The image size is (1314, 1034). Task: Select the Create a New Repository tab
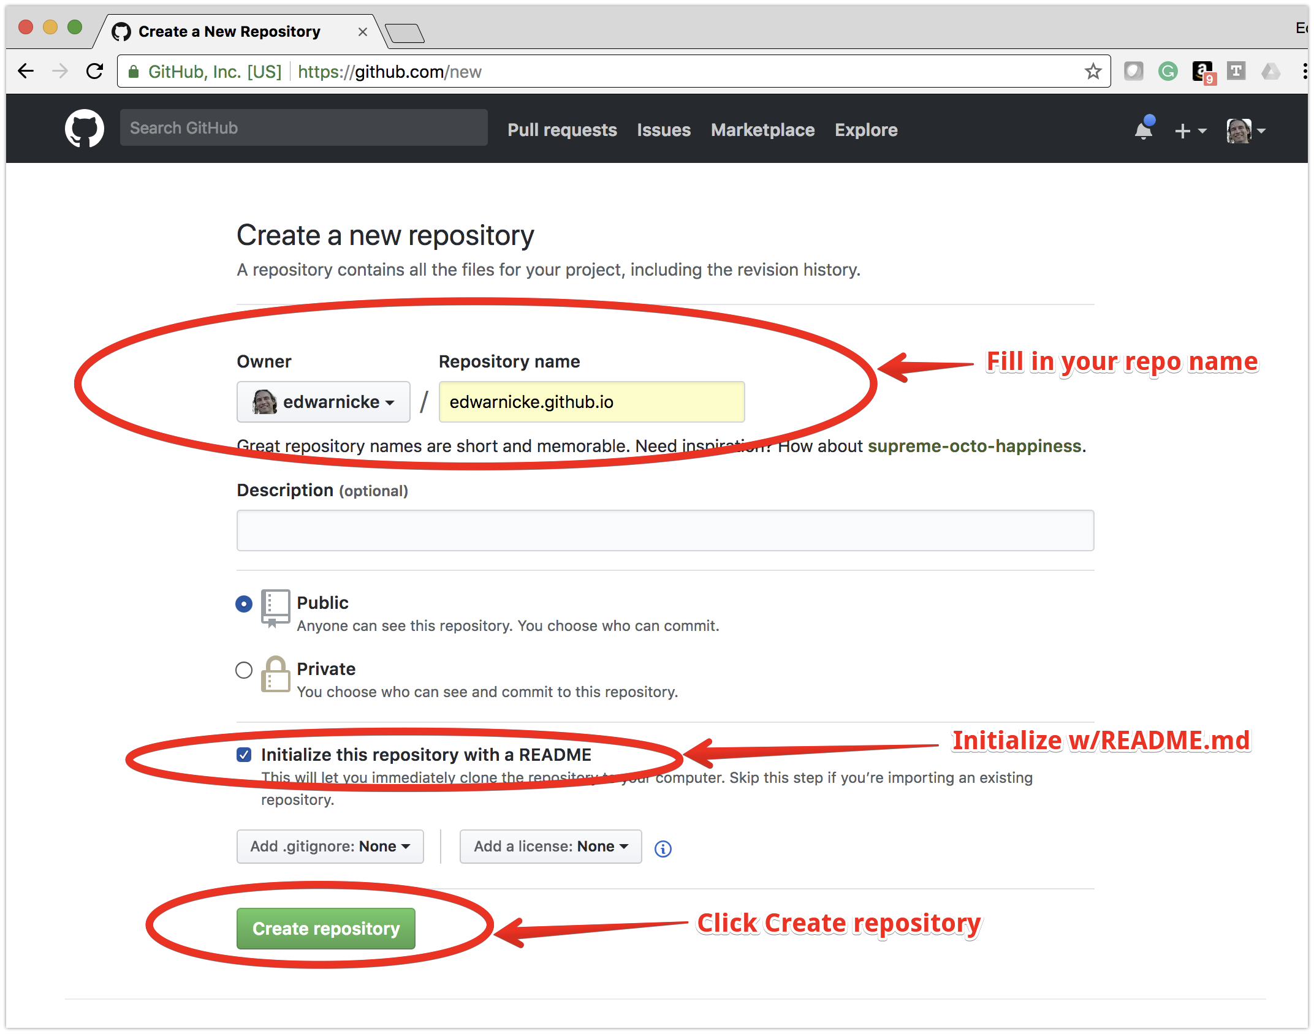pyautogui.click(x=240, y=32)
